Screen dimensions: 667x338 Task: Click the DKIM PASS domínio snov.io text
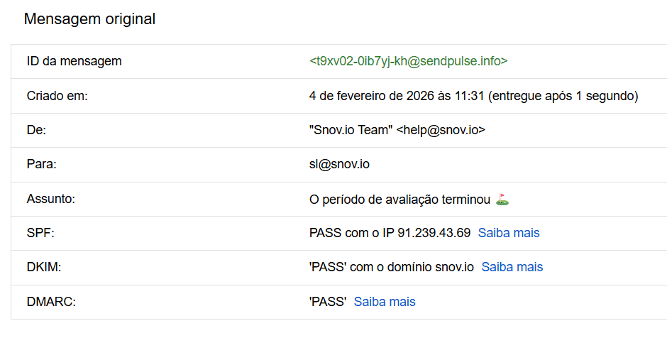coord(392,267)
